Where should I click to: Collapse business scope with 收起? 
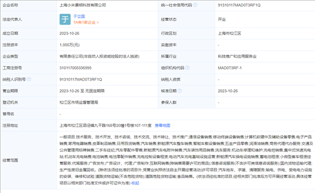tap(135, 183)
